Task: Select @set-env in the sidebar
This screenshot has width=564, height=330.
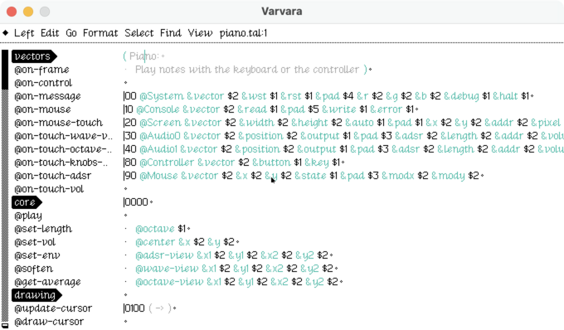Action: 37,256
